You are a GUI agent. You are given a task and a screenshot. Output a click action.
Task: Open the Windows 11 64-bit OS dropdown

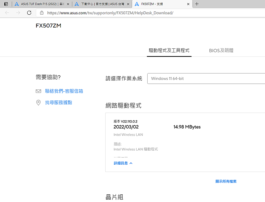206,78
